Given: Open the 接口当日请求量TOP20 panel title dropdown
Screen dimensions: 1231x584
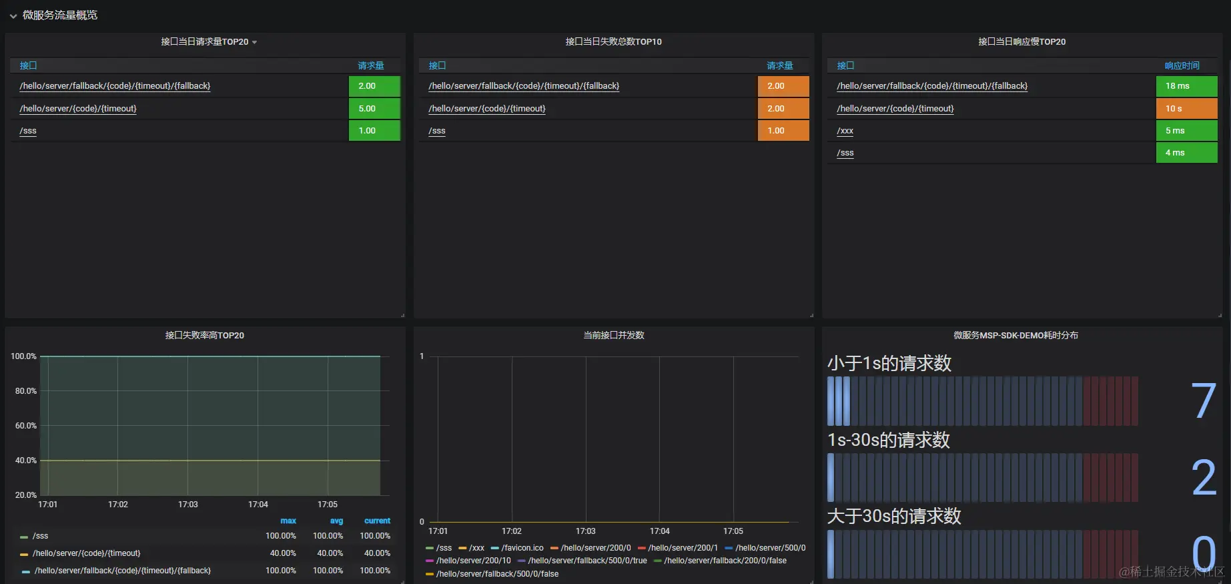Looking at the screenshot, I should click(x=254, y=42).
